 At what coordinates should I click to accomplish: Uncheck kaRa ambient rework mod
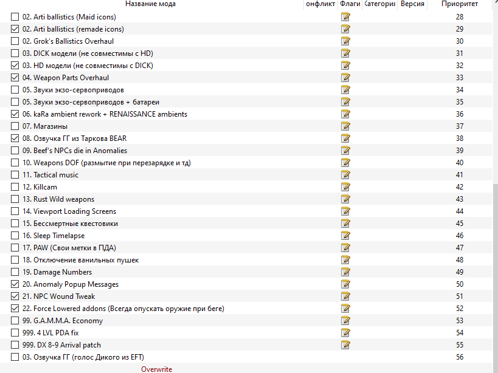point(15,114)
